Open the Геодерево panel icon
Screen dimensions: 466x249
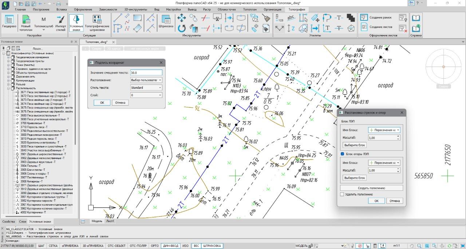pos(9,20)
